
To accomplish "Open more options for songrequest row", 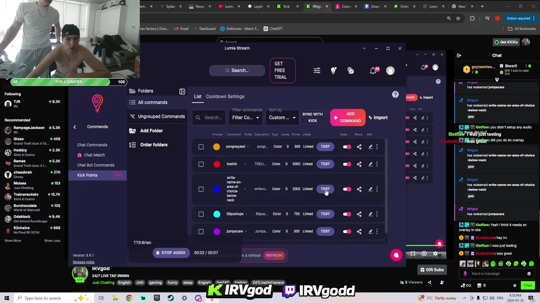I will tap(377, 147).
